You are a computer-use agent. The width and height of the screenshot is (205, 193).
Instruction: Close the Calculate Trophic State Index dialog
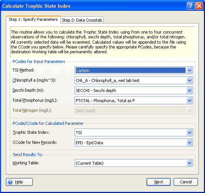[199, 6]
